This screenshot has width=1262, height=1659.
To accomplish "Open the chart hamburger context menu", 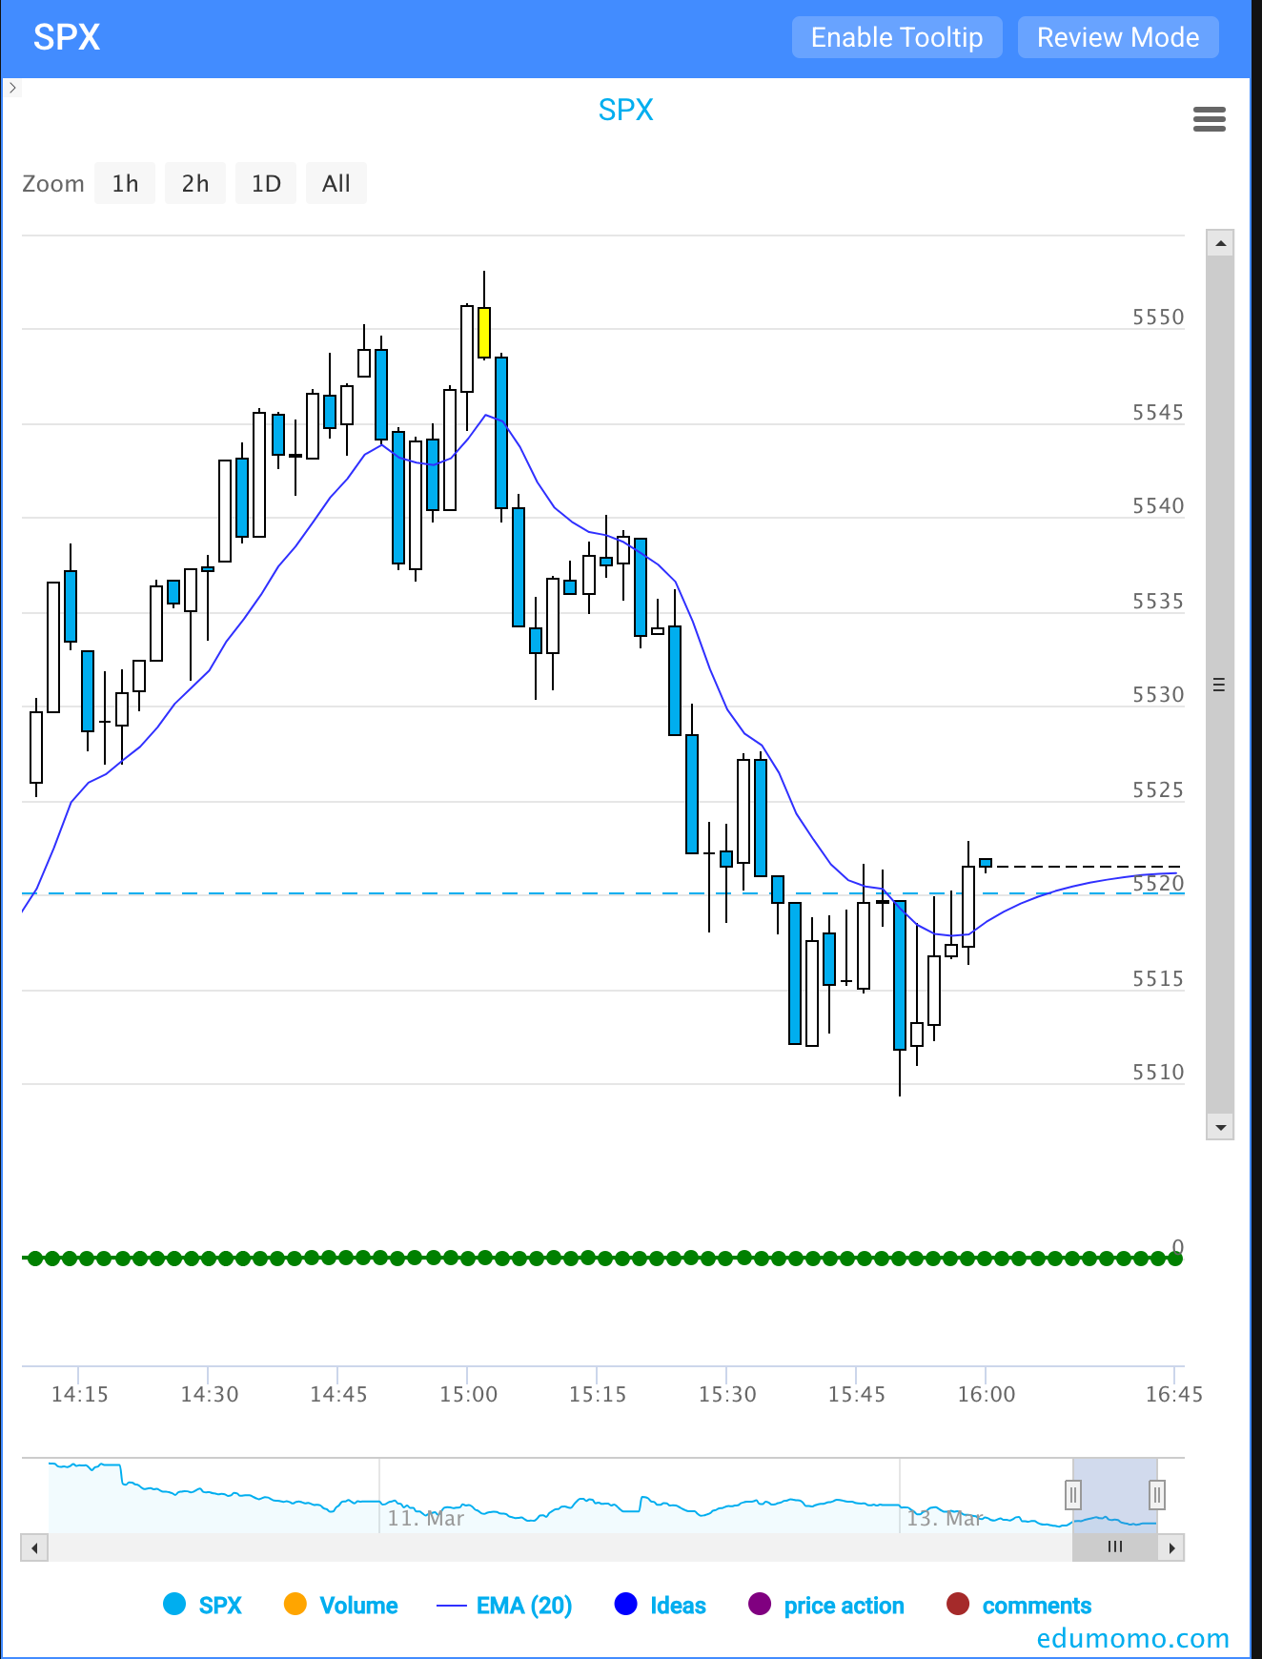I will (1209, 119).
